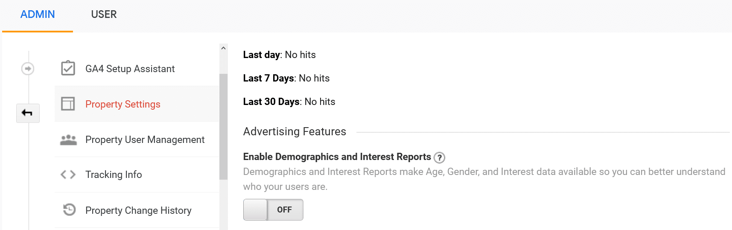The image size is (732, 230).
Task: Click the OFF label of demographics toggle
Action: pyautogui.click(x=284, y=210)
